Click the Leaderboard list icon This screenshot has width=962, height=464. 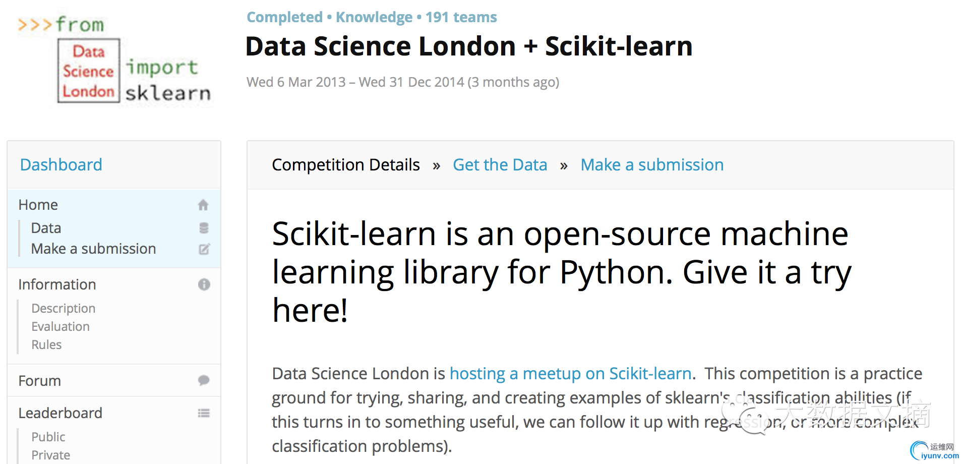point(204,413)
